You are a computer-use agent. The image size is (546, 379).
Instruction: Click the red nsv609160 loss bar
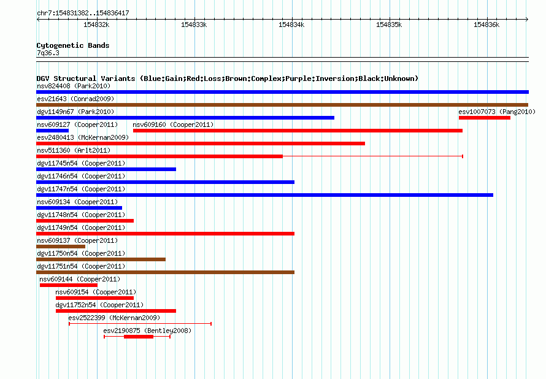coord(298,131)
